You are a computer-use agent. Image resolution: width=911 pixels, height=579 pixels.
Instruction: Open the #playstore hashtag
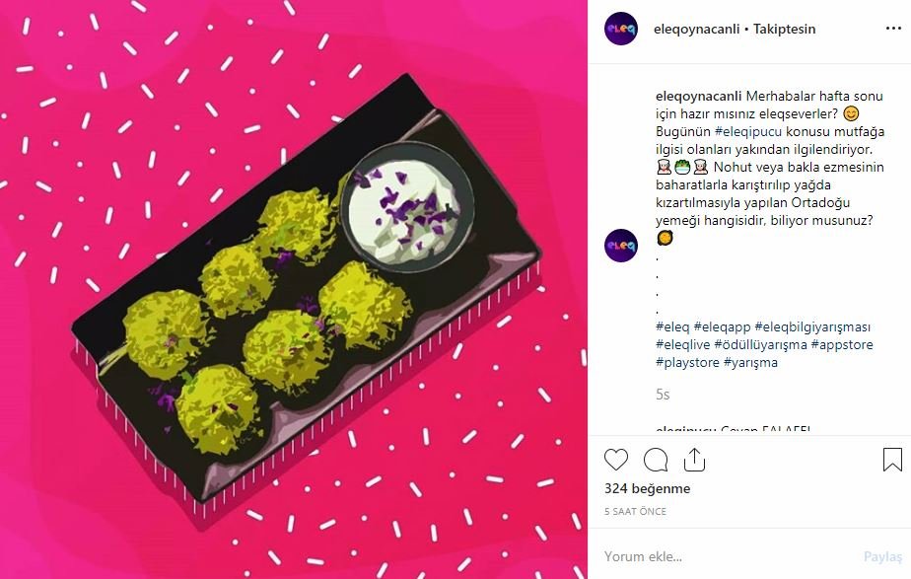point(687,363)
